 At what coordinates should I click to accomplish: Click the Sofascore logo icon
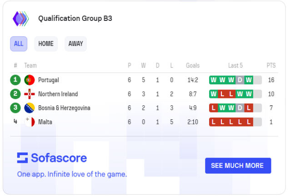(x=22, y=158)
